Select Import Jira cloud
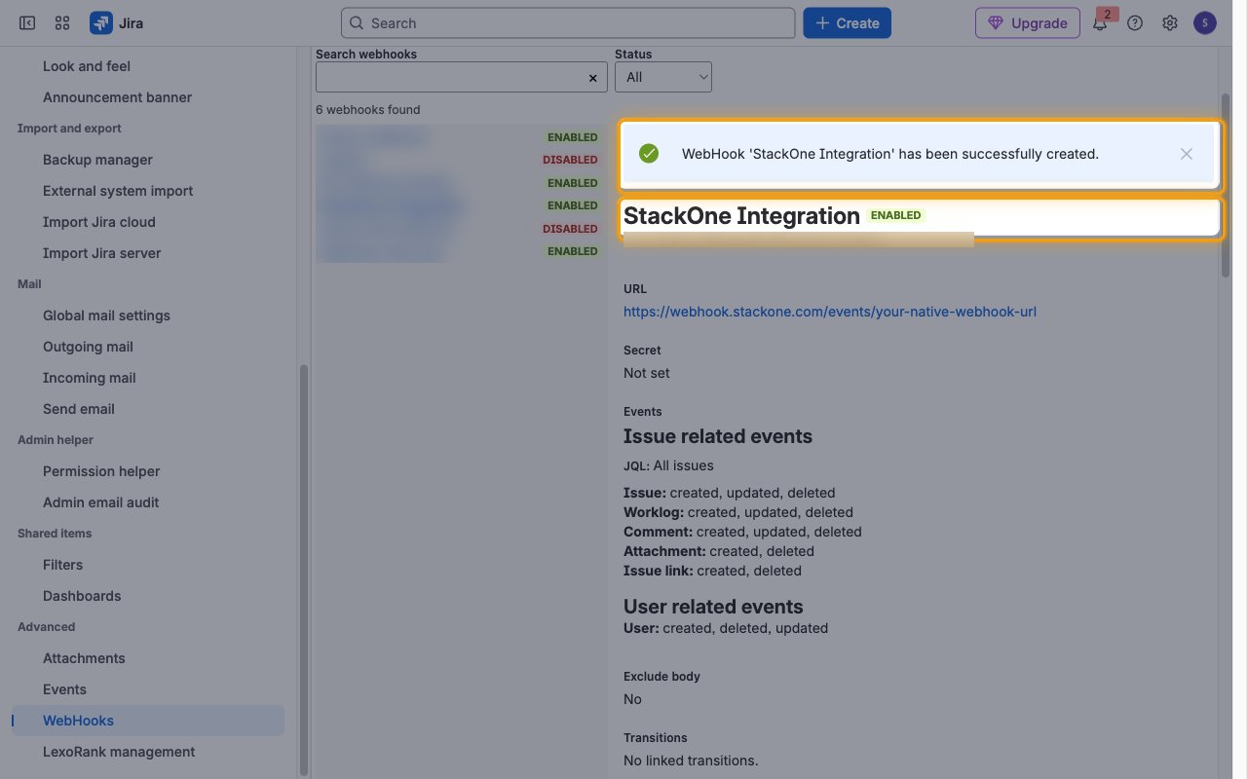This screenshot has height=779, width=1247. pos(99,222)
